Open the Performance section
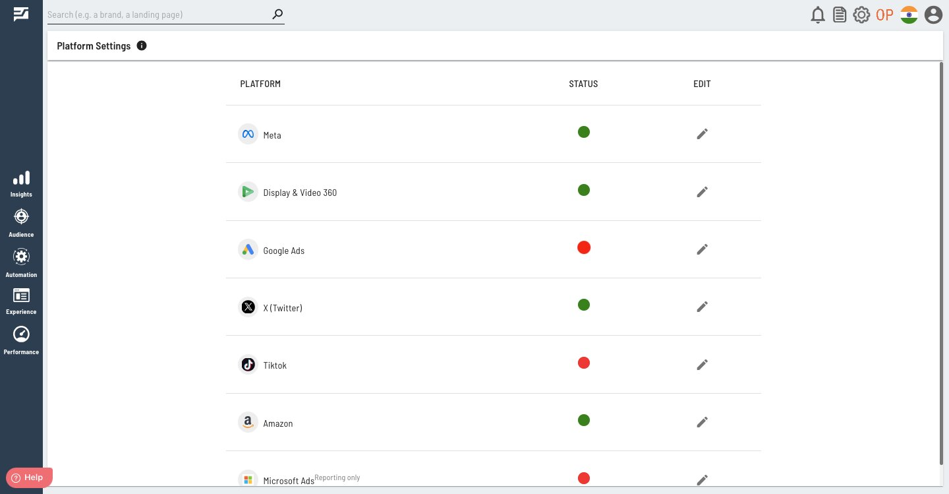 coord(21,340)
